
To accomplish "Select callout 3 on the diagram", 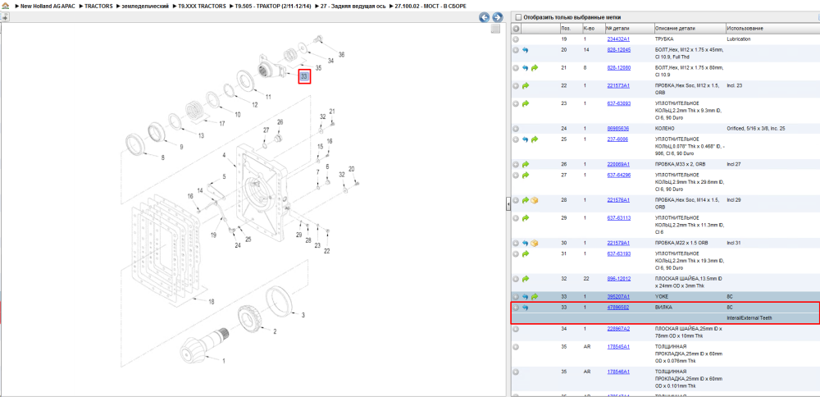I will pyautogui.click(x=303, y=315).
